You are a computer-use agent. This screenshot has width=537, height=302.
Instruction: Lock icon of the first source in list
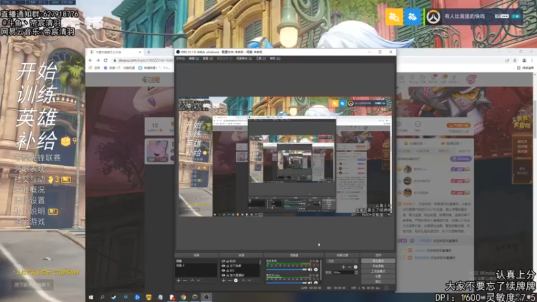pos(228,261)
